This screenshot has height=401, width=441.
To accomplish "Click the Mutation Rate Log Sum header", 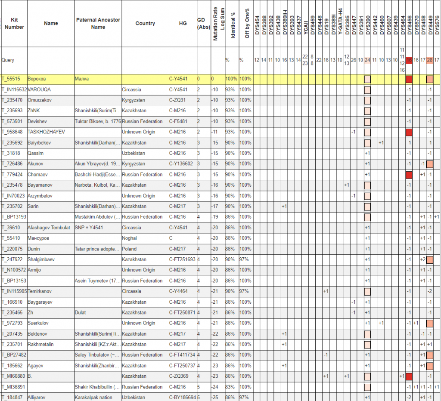I will (x=218, y=23).
